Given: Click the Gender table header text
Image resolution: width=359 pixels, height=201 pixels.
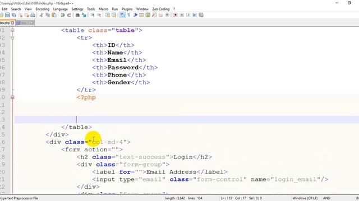Looking at the screenshot, I should click(x=119, y=82).
